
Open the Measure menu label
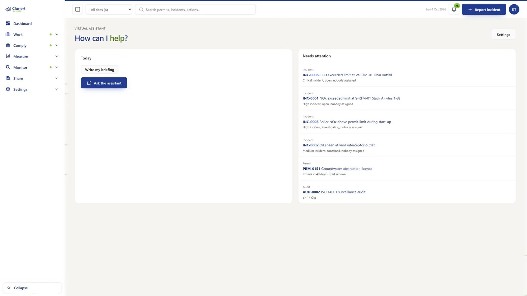click(21, 57)
